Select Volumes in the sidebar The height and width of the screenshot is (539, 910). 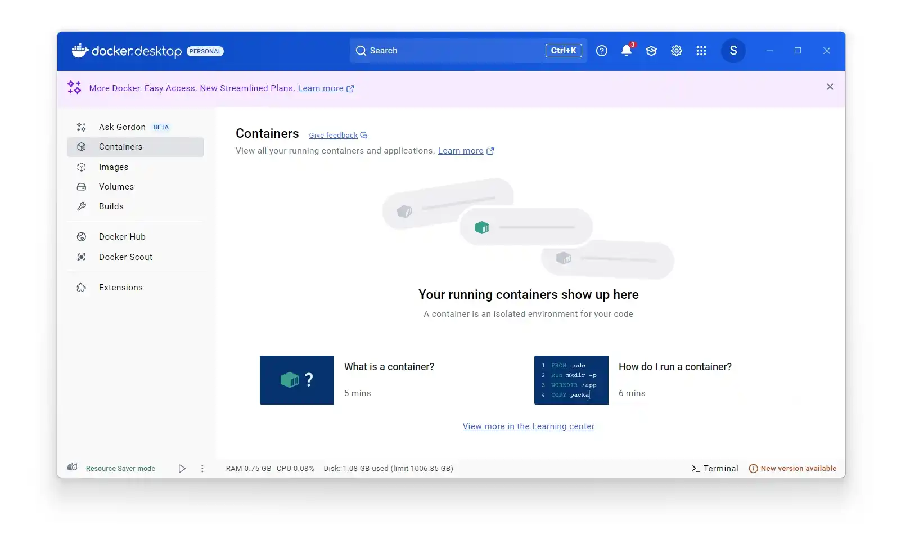pyautogui.click(x=116, y=187)
